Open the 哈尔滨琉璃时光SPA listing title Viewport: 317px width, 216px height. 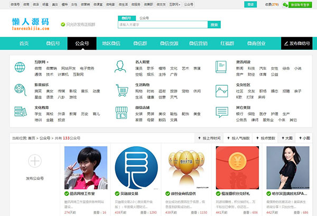coord(290,194)
